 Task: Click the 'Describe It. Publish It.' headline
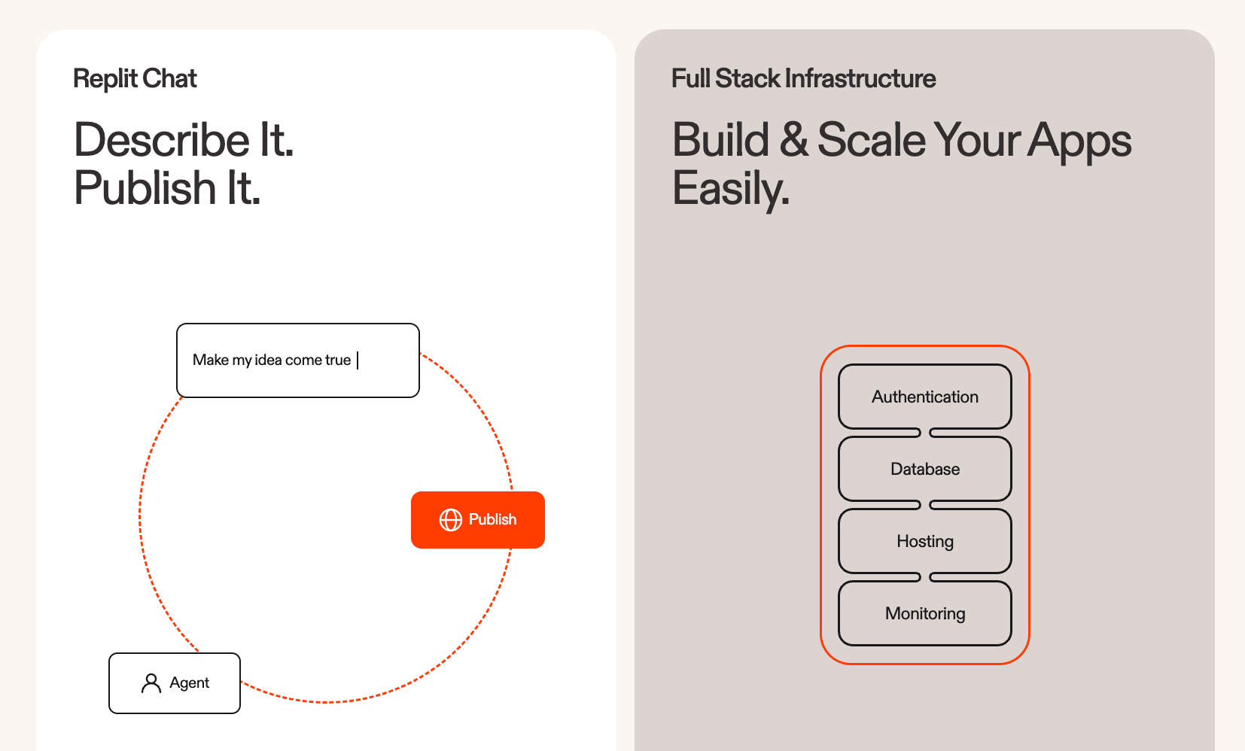pyautogui.click(x=184, y=163)
